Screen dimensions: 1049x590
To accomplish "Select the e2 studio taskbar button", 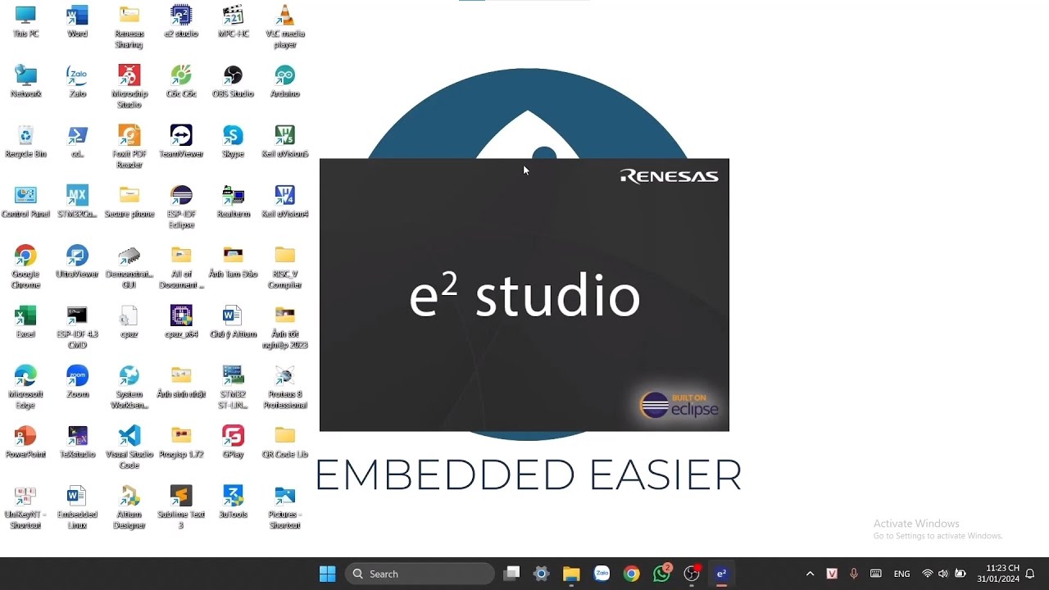I will click(721, 574).
